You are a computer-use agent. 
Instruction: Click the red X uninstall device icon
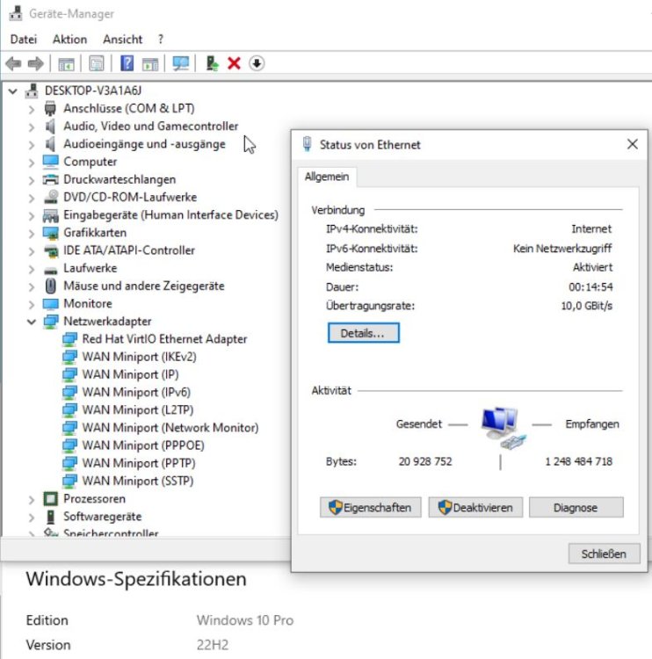pos(234,64)
